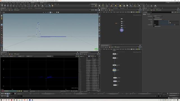Toggle the last yellow channel button below graph
Image resolution: width=180 pixels, height=101 pixels.
21,91
